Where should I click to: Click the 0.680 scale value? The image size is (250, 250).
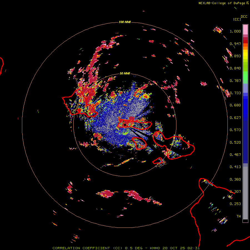235,105
